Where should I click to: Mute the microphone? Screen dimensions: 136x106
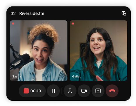pos(70,91)
